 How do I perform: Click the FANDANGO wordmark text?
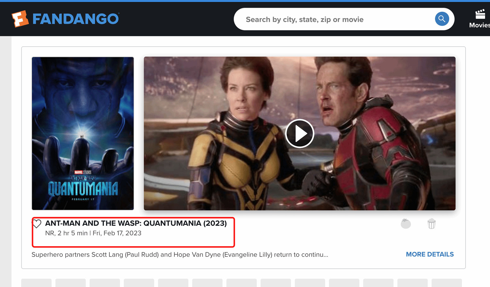(76, 19)
